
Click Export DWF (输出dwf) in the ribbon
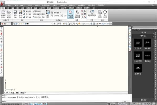pyautogui.click(x=27, y=11)
